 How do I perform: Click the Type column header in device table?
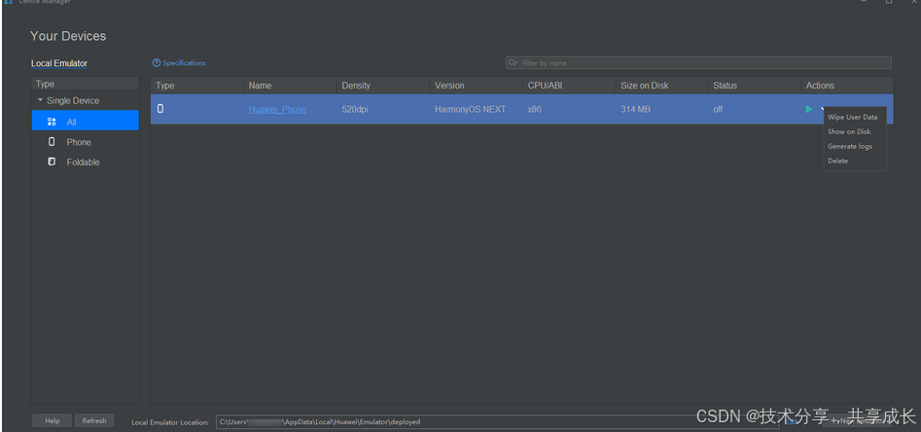(x=196, y=86)
